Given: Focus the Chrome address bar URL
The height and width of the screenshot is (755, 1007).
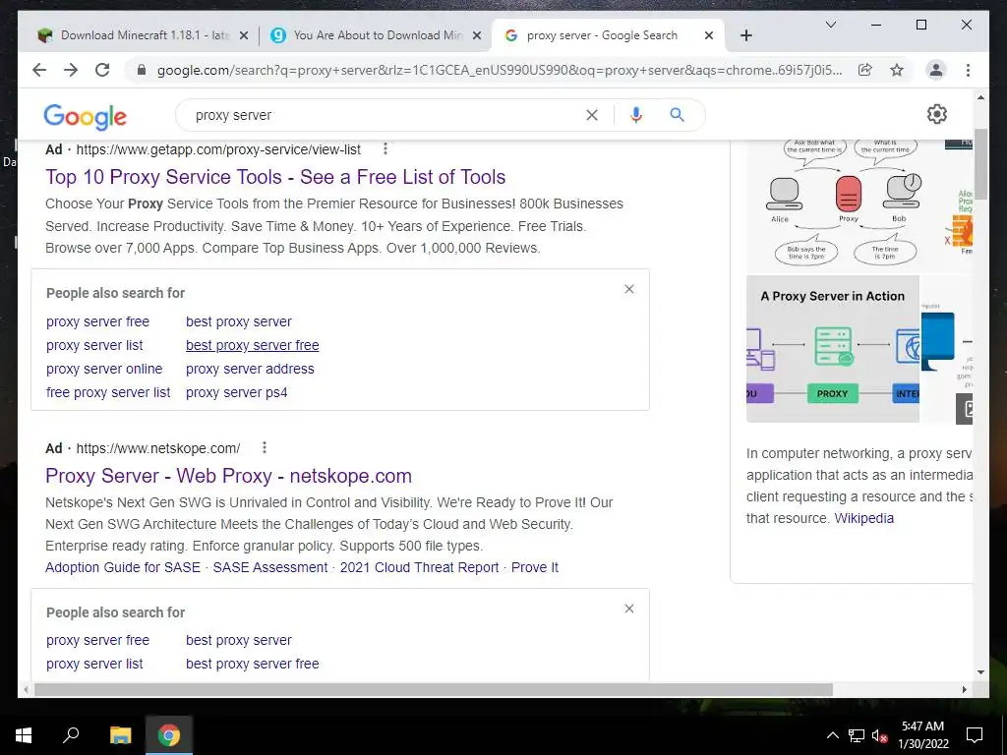Looking at the screenshot, I should (x=500, y=70).
